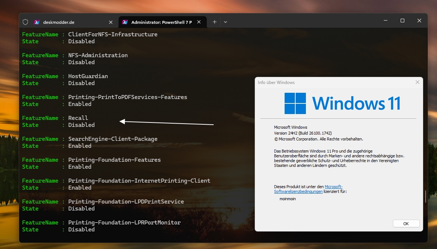Screen dimensions: 437x249
Task: Click Printing-PrintToPDFServices-Features text
Action: [x=128, y=97]
